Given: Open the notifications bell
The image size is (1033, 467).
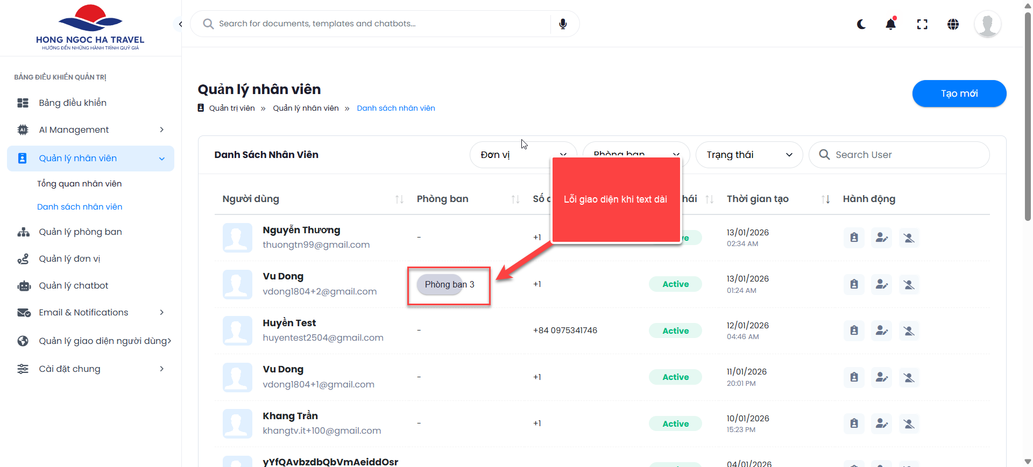Looking at the screenshot, I should click(x=891, y=24).
